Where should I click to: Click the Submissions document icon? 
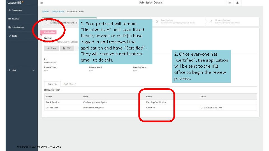(10, 27)
